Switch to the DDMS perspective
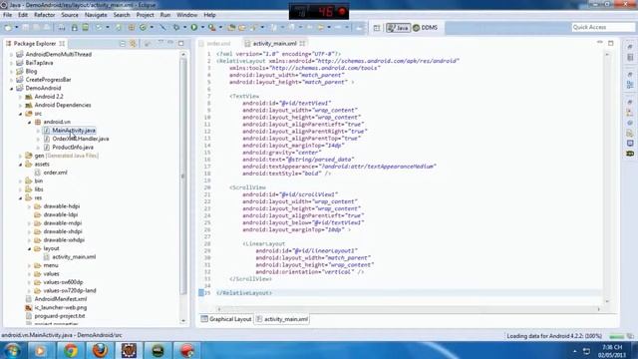This screenshot has height=359, width=638. coord(426,28)
